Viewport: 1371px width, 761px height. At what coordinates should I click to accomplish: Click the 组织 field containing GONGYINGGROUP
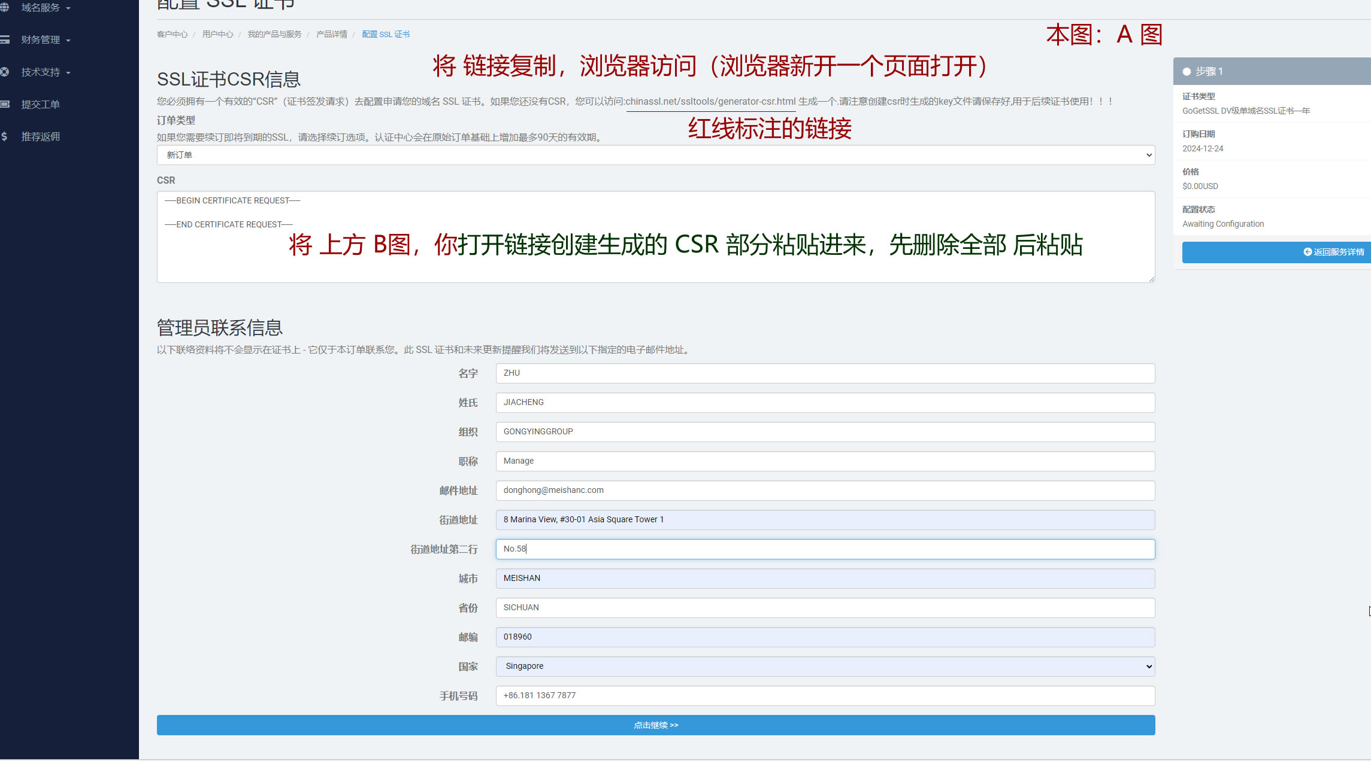pos(825,432)
